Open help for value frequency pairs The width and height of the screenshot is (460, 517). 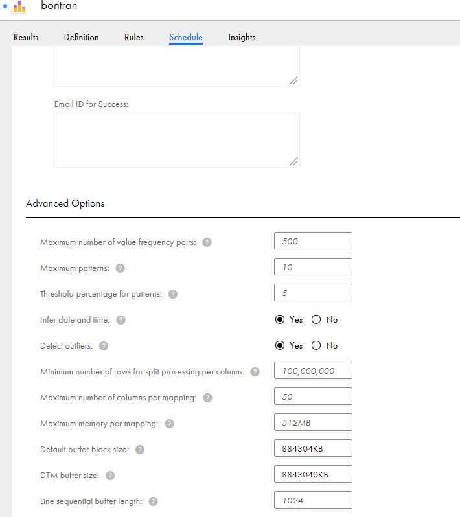pos(207,242)
